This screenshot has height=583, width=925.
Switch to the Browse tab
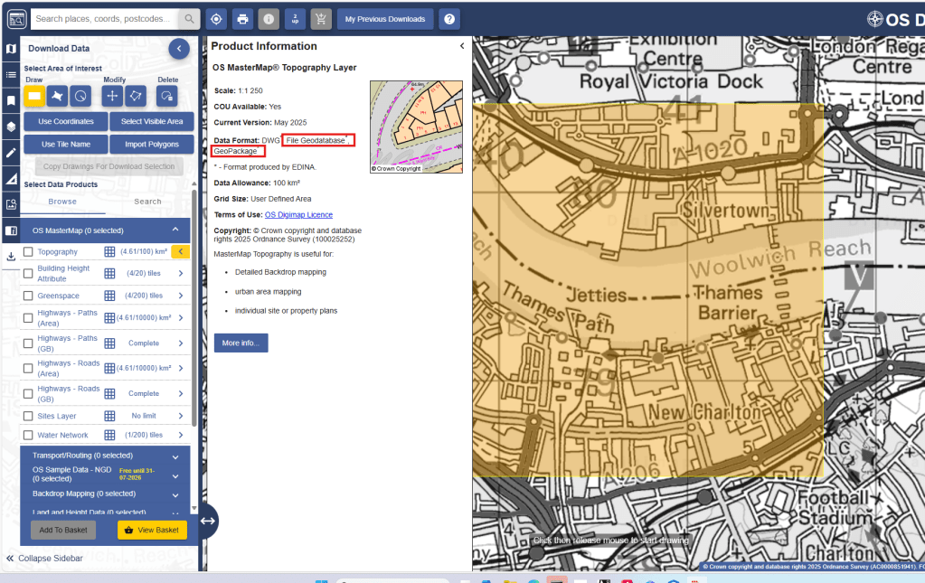tap(62, 202)
